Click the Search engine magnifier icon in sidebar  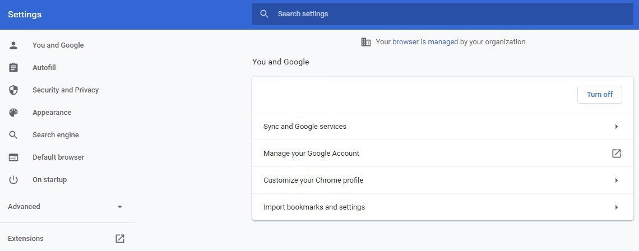pyautogui.click(x=13, y=135)
